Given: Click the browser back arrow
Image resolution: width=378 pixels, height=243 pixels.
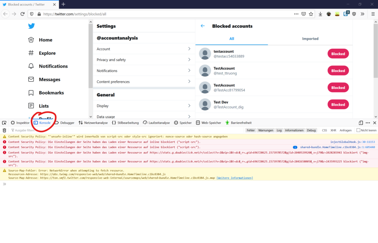Looking at the screenshot, I should [5, 14].
